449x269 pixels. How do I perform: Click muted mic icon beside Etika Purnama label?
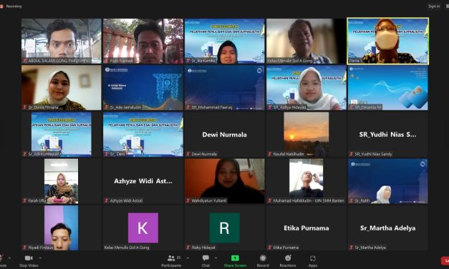(269, 248)
